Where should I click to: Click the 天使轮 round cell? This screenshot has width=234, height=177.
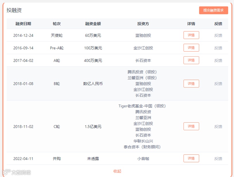57,35
